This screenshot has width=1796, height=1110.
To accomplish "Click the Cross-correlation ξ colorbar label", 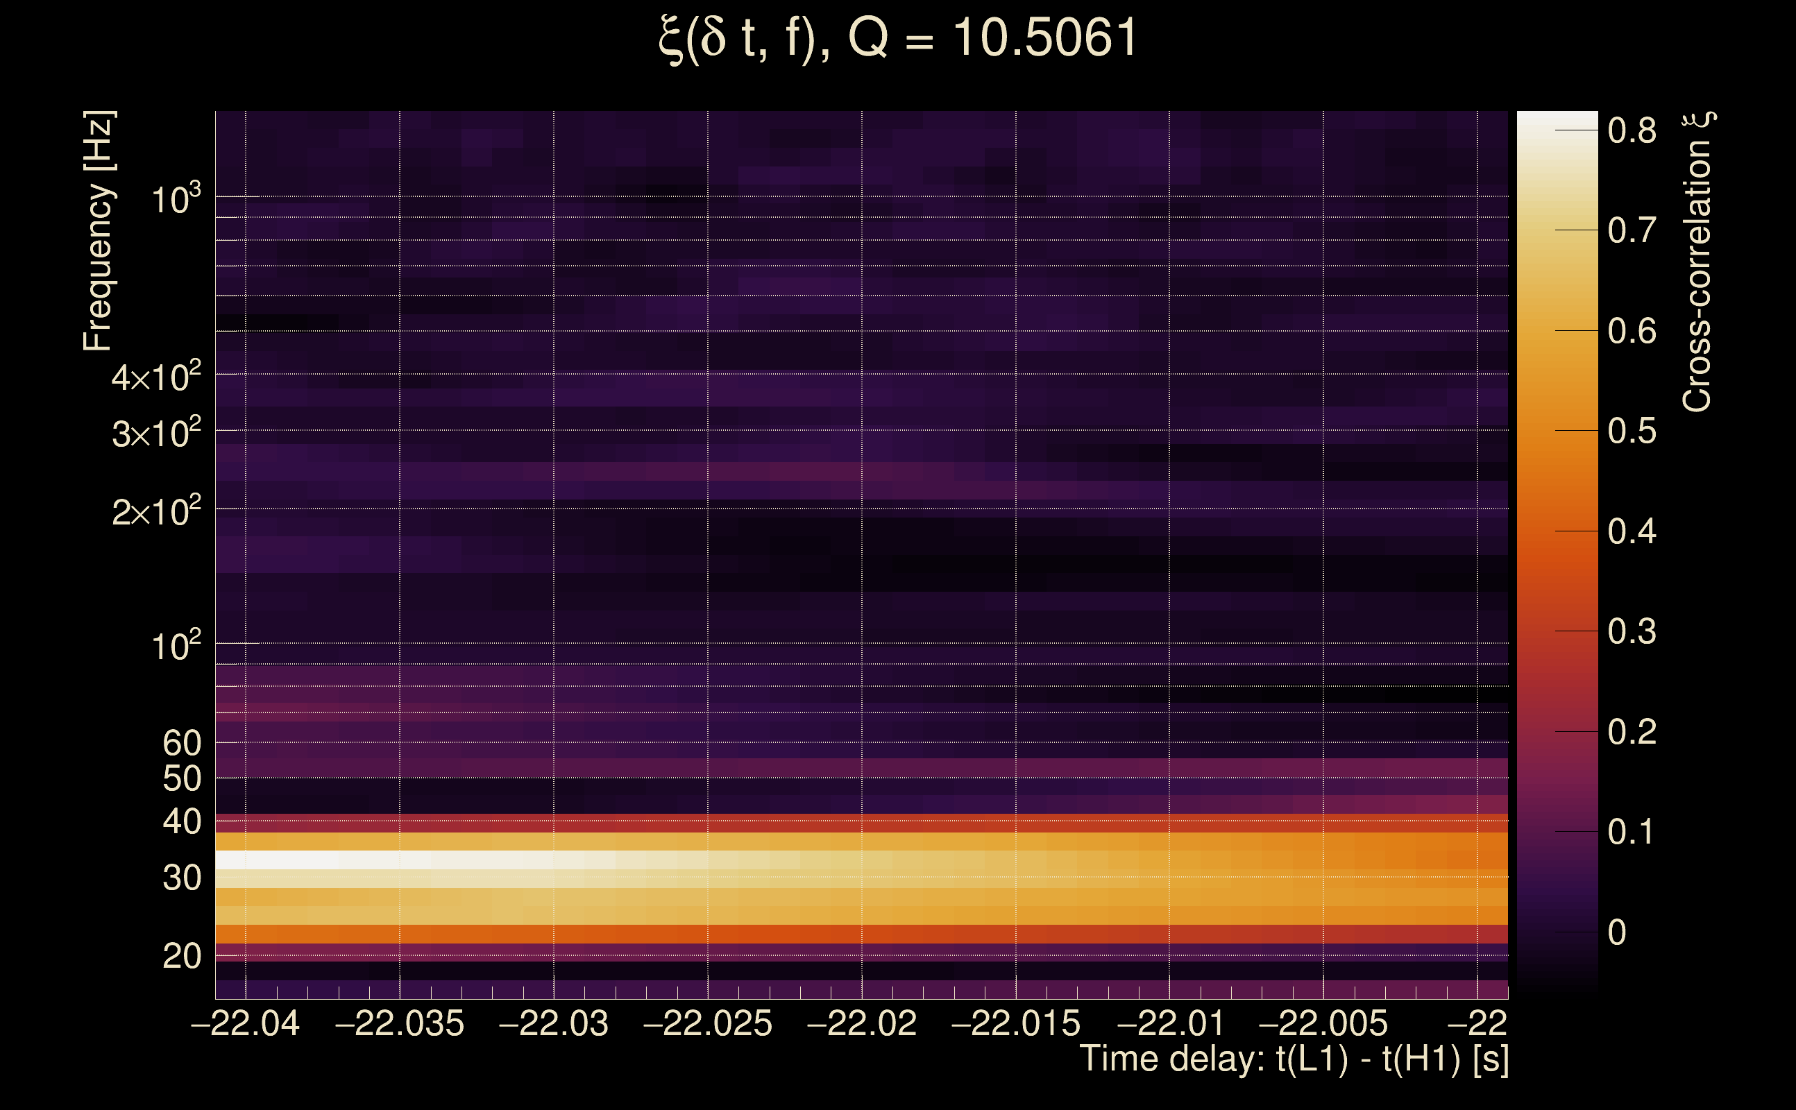I will 1697,262.
